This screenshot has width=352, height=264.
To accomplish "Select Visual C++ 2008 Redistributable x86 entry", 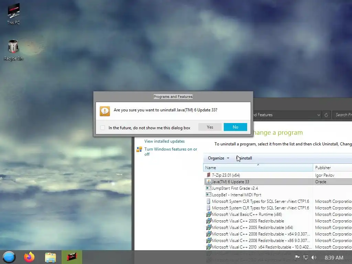I will (261, 240).
